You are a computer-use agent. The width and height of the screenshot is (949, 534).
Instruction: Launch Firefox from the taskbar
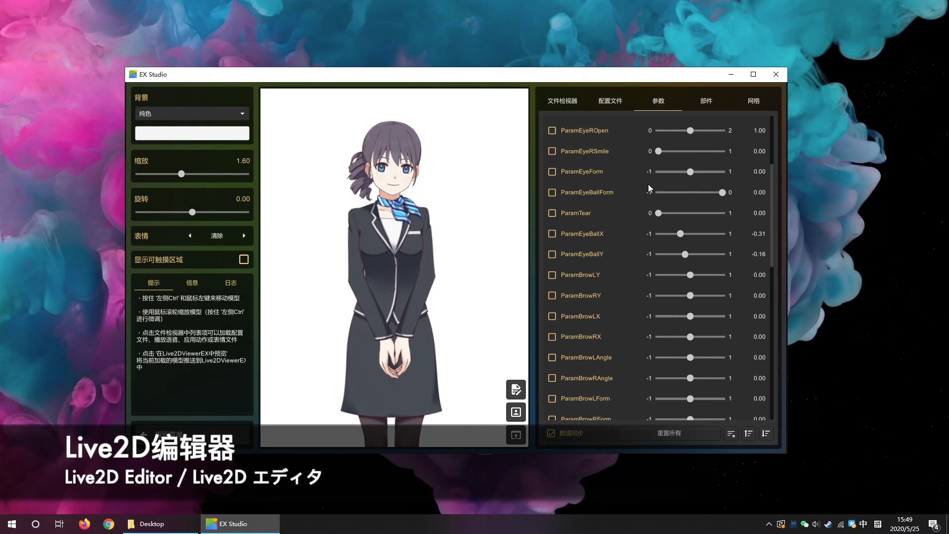tap(84, 524)
